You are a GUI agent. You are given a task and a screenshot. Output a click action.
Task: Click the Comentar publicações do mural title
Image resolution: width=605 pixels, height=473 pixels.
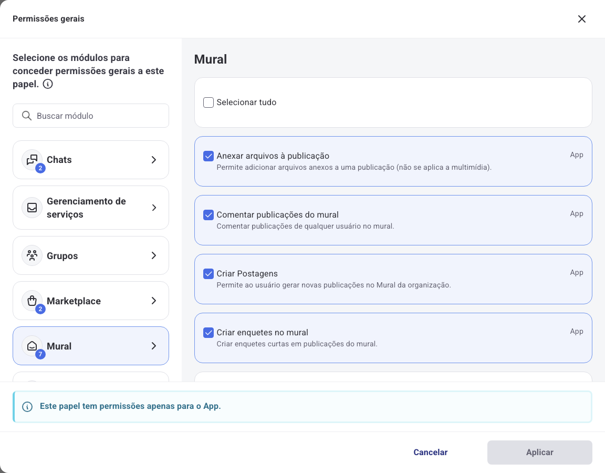point(278,214)
